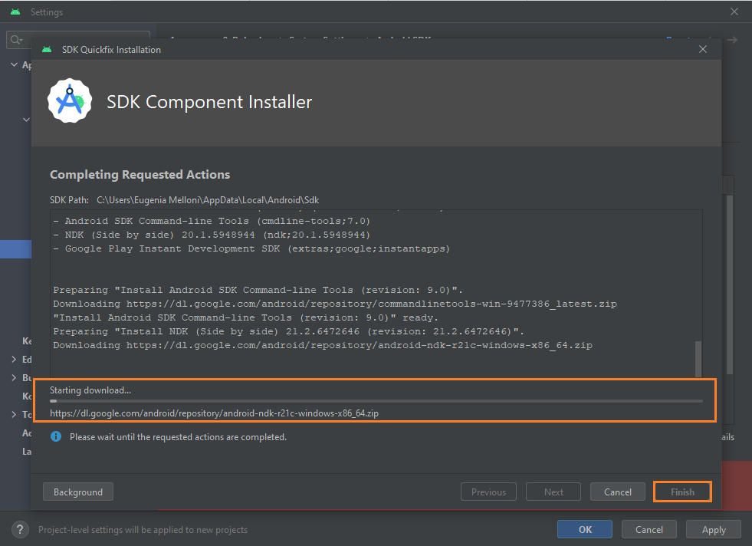752x546 pixels.
Task: Click the 'Starting download...' status text
Action: click(90, 390)
